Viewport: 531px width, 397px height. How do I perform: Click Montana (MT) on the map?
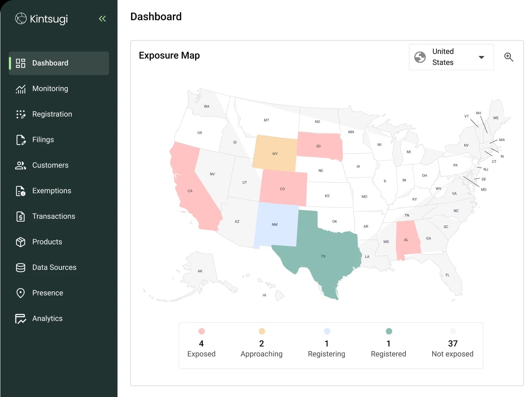point(267,120)
